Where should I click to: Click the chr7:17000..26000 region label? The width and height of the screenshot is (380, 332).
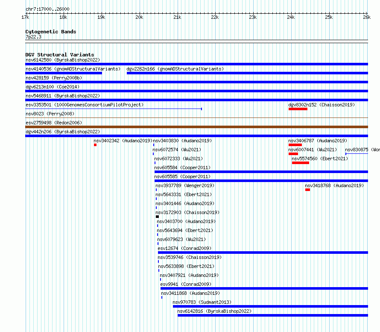[47, 9]
